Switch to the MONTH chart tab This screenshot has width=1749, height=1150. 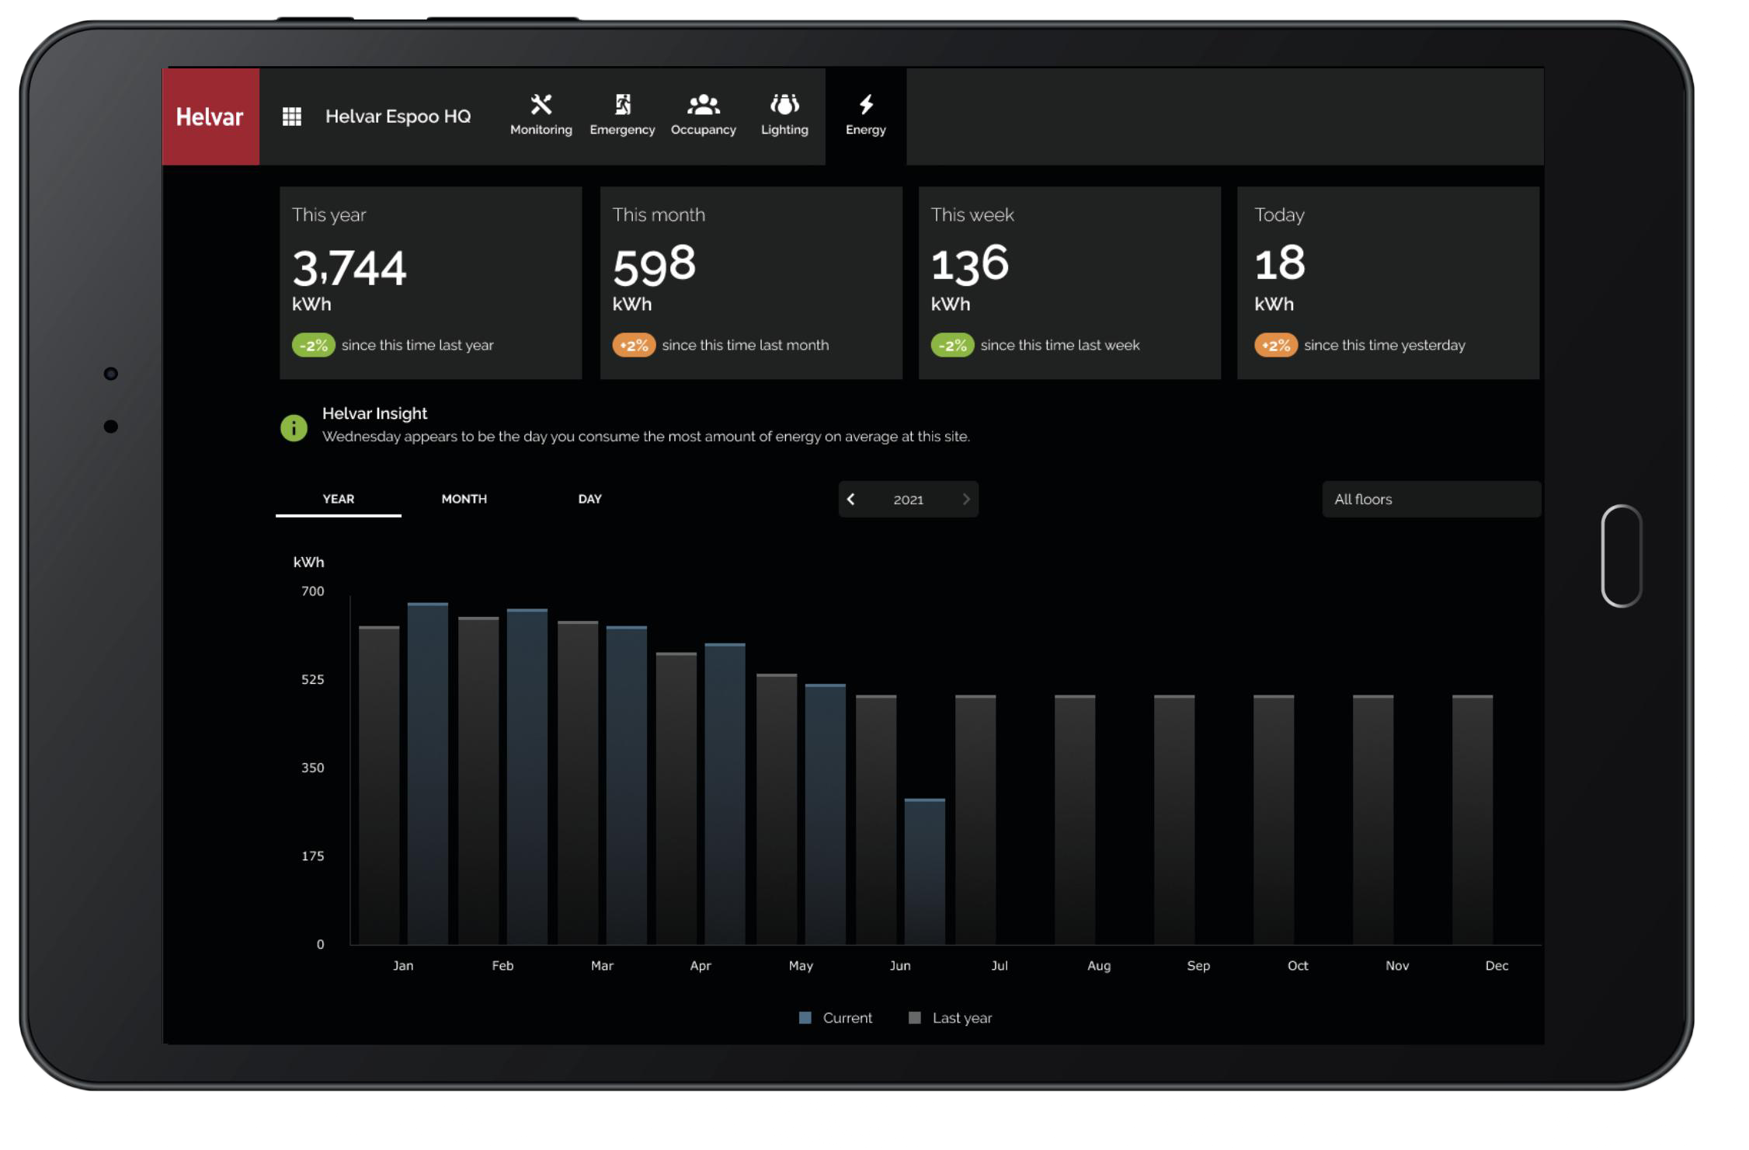click(464, 499)
